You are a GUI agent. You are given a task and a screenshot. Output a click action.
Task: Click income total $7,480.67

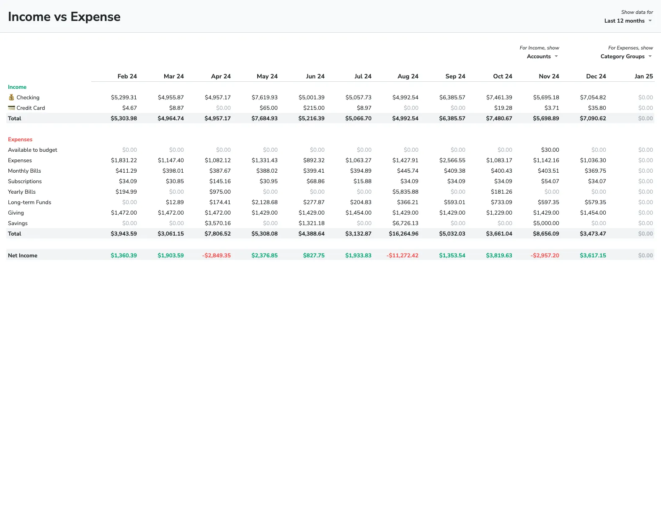(x=499, y=119)
